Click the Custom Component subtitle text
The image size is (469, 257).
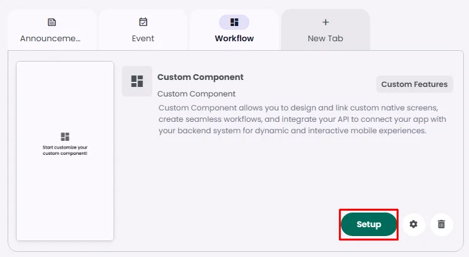[x=196, y=94]
